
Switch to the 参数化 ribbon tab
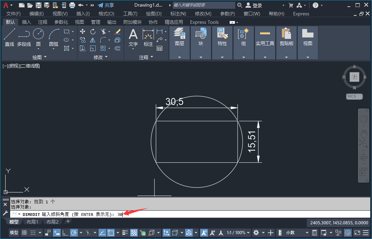(61, 22)
